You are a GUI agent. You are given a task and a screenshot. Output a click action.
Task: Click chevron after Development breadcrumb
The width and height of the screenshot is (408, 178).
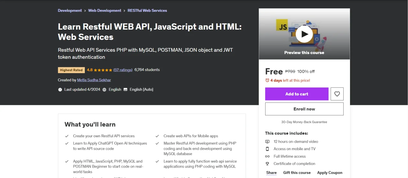click(85, 10)
